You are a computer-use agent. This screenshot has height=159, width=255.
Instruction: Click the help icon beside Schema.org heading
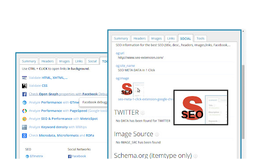[196, 156]
